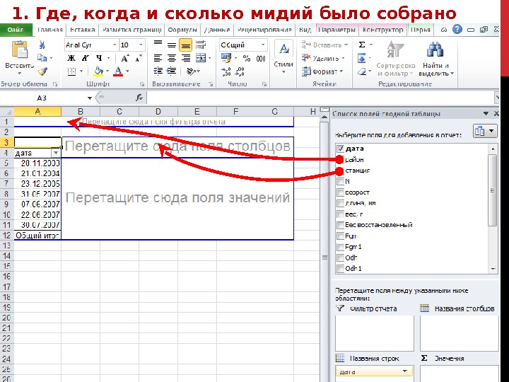Uncheck the дата field checkbox
This screenshot has width=509, height=382.
pyautogui.click(x=340, y=149)
